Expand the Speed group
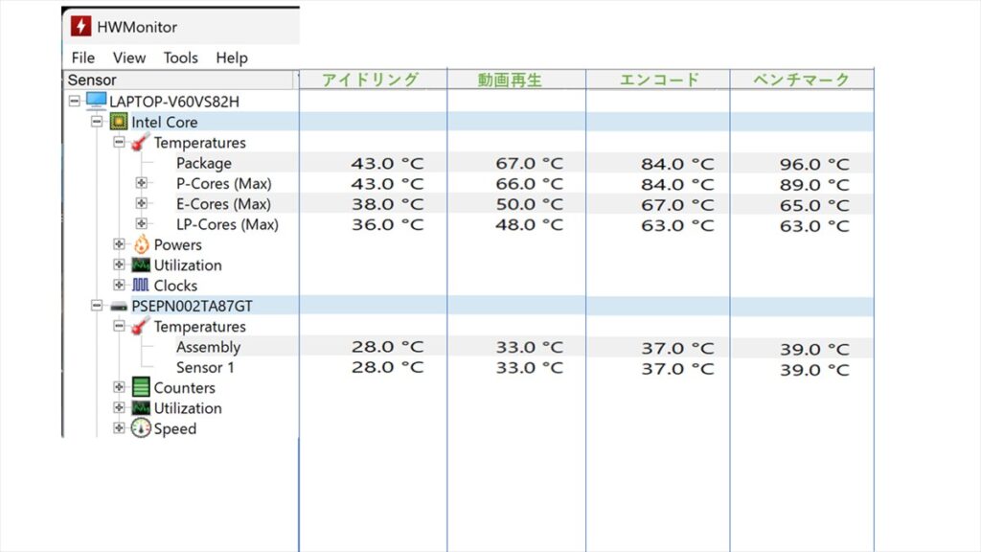The height and width of the screenshot is (552, 981). 119,428
